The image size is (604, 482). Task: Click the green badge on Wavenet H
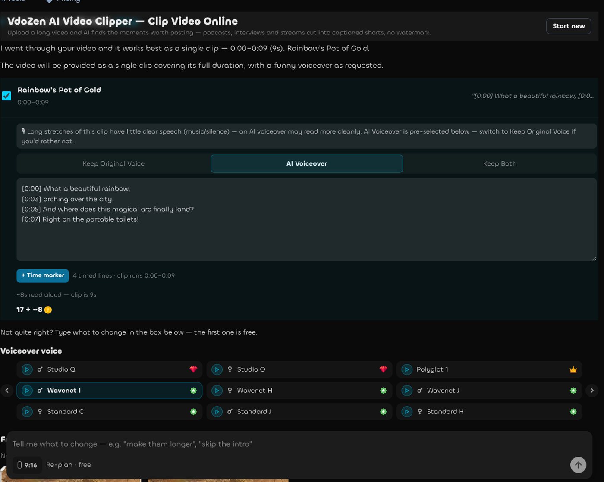click(383, 391)
